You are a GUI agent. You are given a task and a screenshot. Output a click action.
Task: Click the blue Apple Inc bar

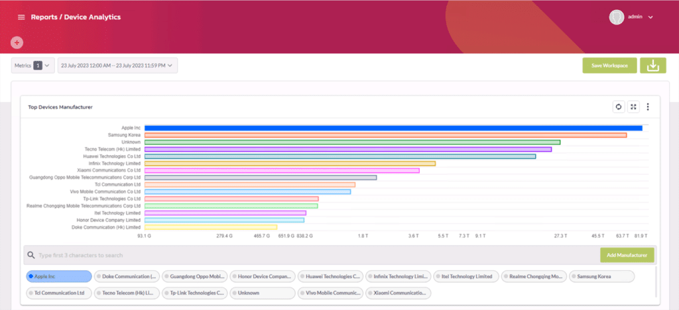click(393, 128)
